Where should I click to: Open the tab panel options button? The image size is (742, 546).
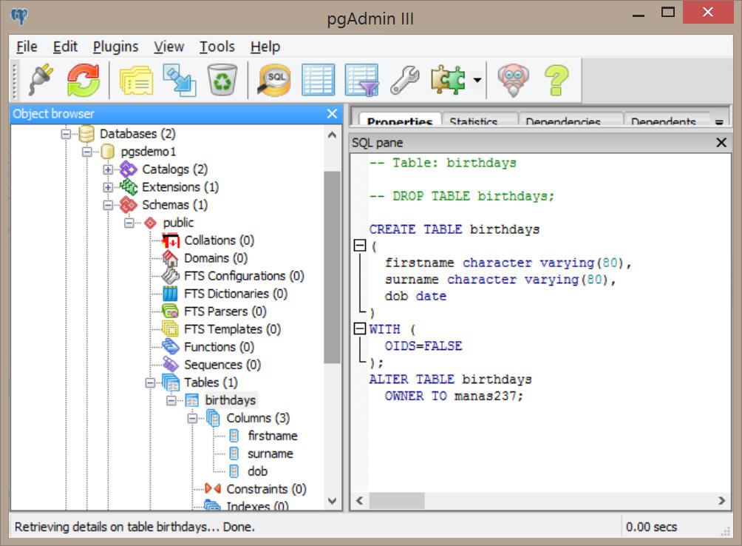coord(719,121)
